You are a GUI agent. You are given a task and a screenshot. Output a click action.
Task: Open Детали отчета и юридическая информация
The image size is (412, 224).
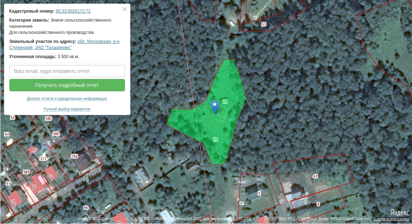(x=67, y=98)
